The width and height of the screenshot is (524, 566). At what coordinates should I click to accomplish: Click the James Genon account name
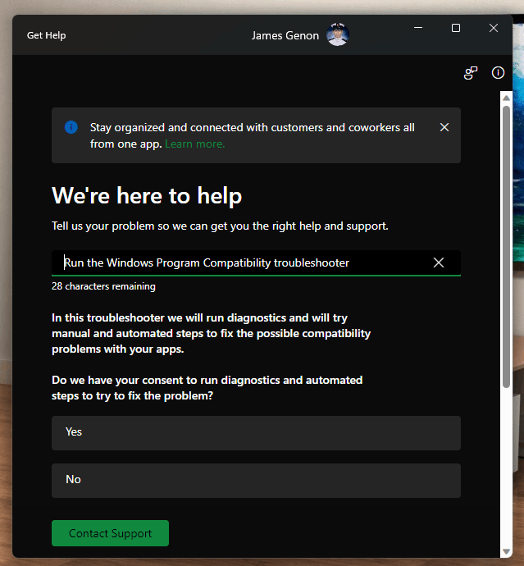pyautogui.click(x=285, y=35)
